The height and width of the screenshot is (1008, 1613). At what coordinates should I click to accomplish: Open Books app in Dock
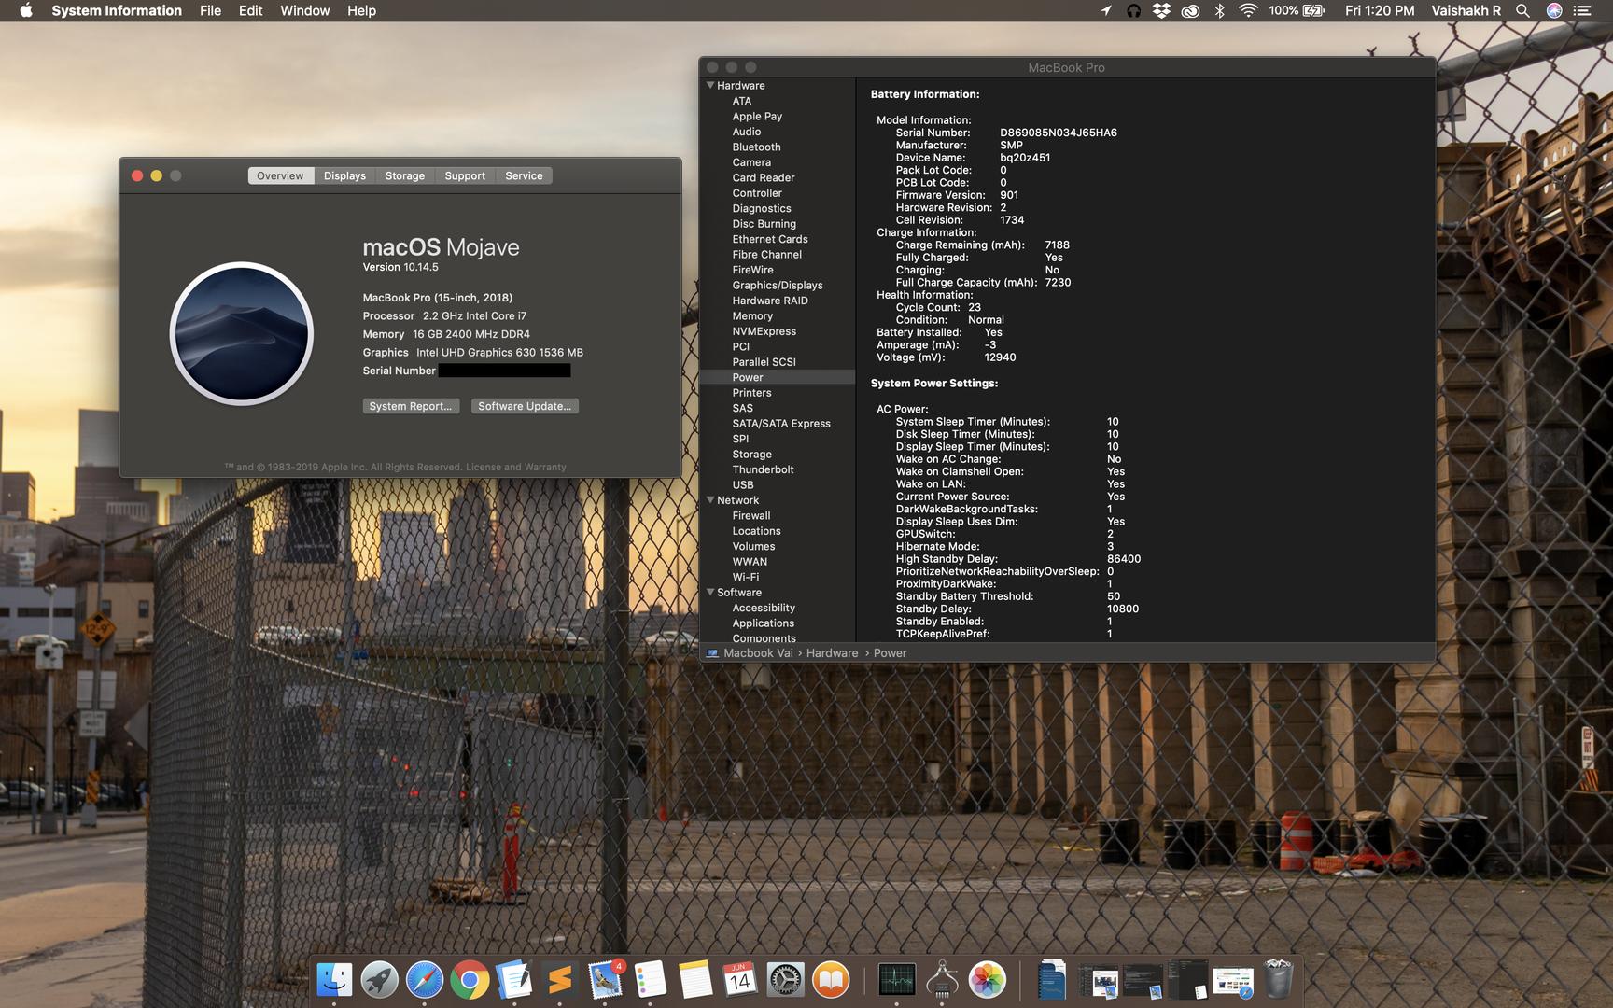[831, 980]
